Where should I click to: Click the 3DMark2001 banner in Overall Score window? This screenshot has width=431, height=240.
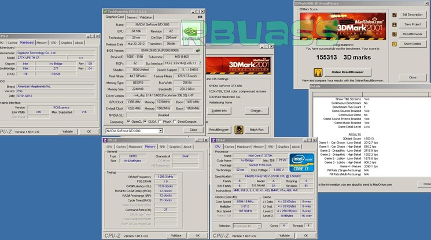(x=342, y=27)
